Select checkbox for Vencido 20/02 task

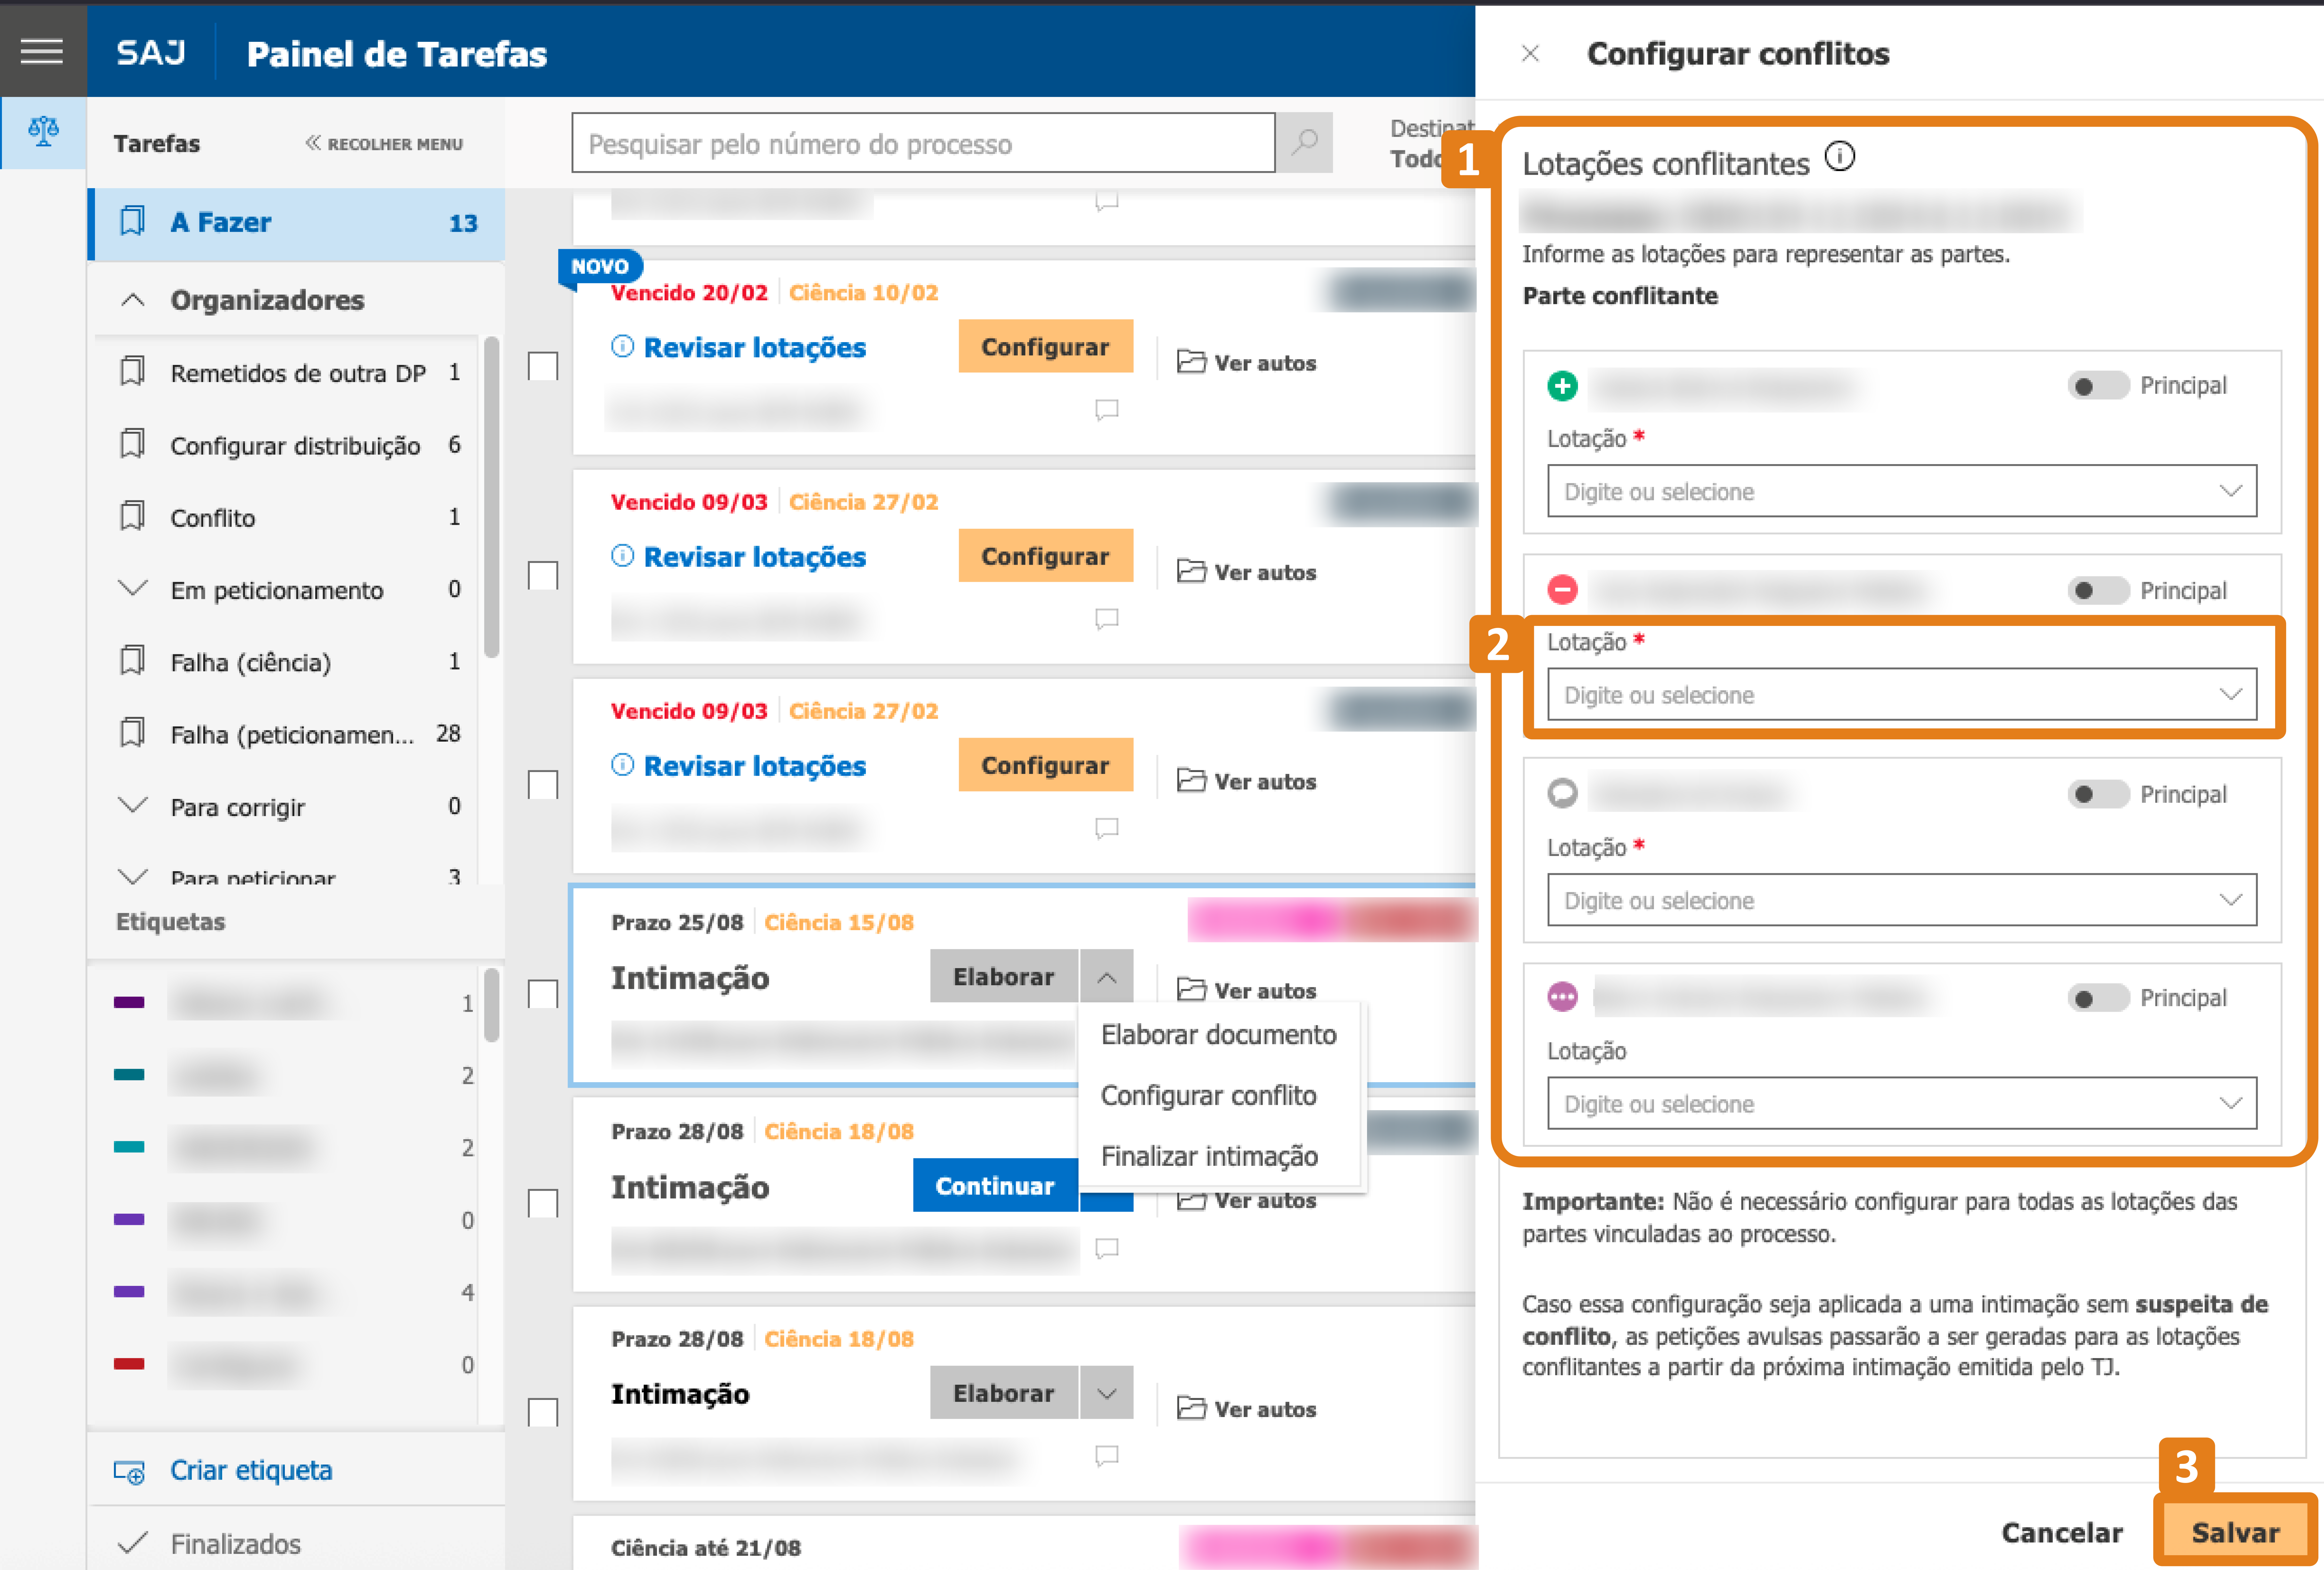tap(543, 366)
